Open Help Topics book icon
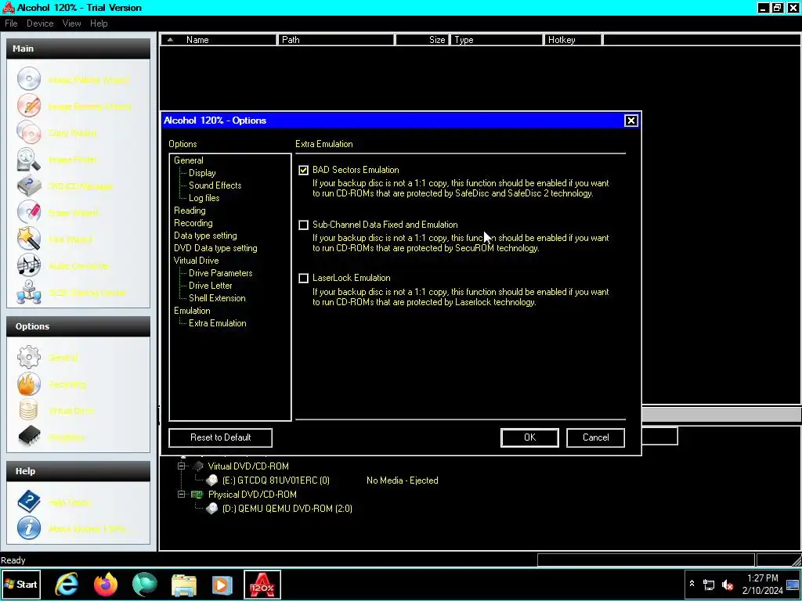This screenshot has height=601, width=802. (x=29, y=502)
